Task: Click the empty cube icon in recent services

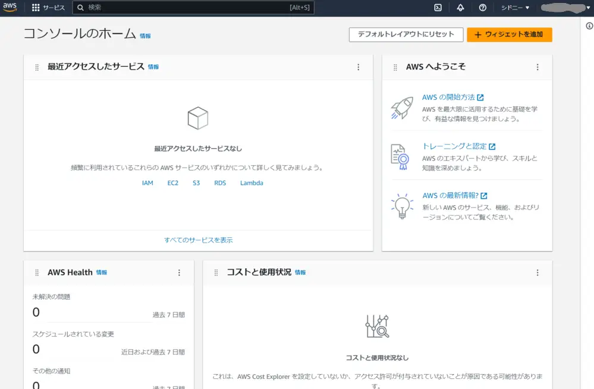Action: 198,118
